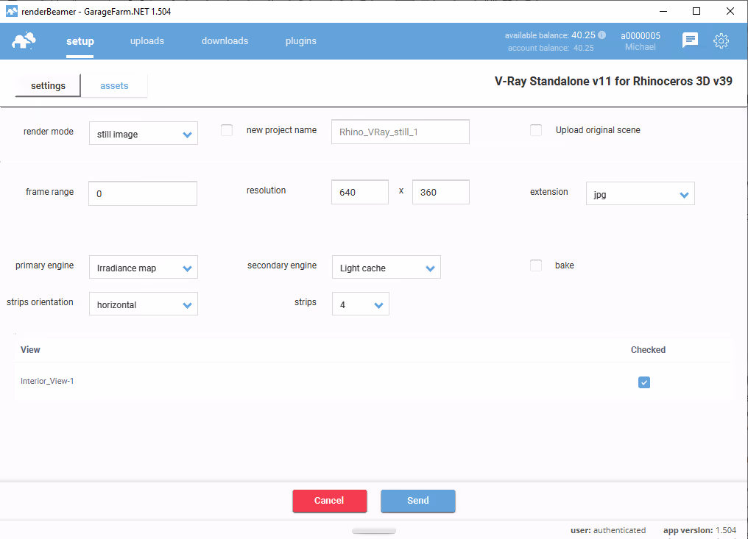
Task: Click the a0000005 Michael account name
Action: (x=641, y=41)
